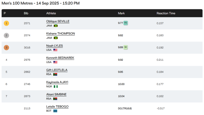Click the silver second-place medal badge
Screen dimensions: 204x115
tap(6, 35)
